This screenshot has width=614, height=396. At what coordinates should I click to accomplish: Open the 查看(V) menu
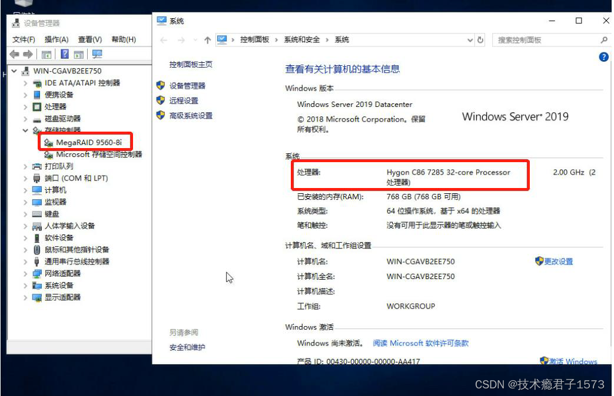coord(89,39)
